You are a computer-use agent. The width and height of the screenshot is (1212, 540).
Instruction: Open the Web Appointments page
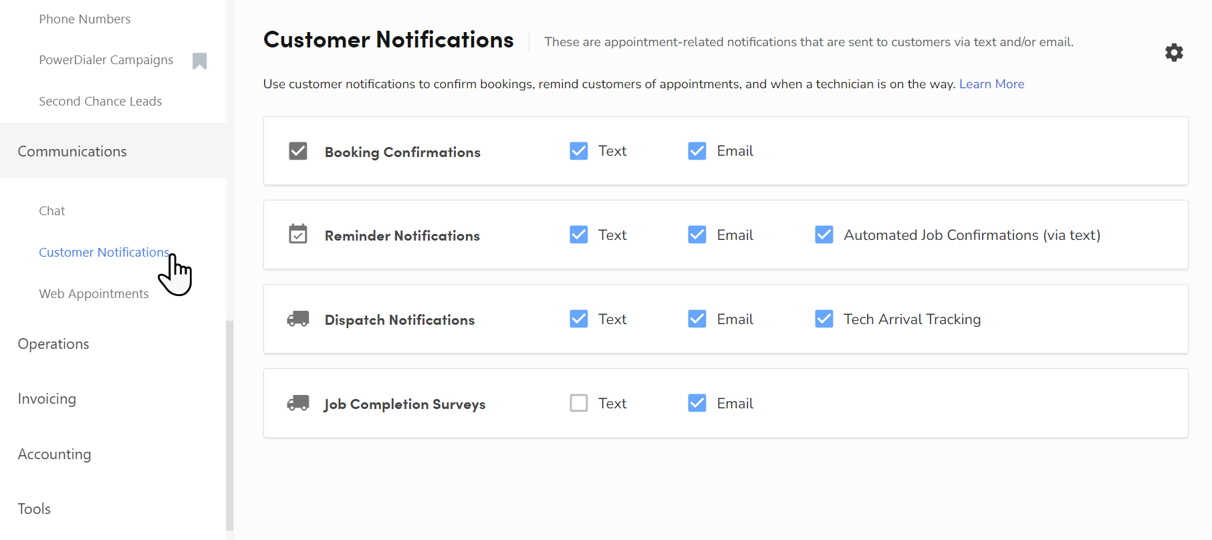coord(94,293)
